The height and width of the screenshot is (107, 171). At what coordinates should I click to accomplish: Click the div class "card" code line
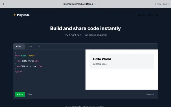click(x=25, y=56)
